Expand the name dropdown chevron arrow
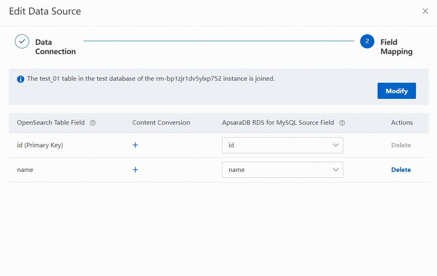 coord(336,170)
